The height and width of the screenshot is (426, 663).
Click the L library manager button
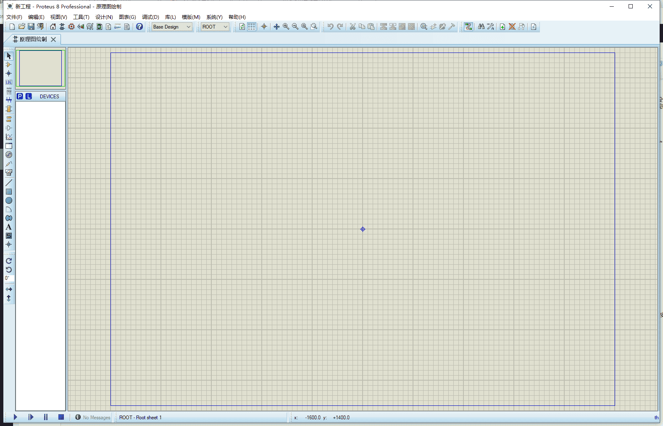point(29,96)
